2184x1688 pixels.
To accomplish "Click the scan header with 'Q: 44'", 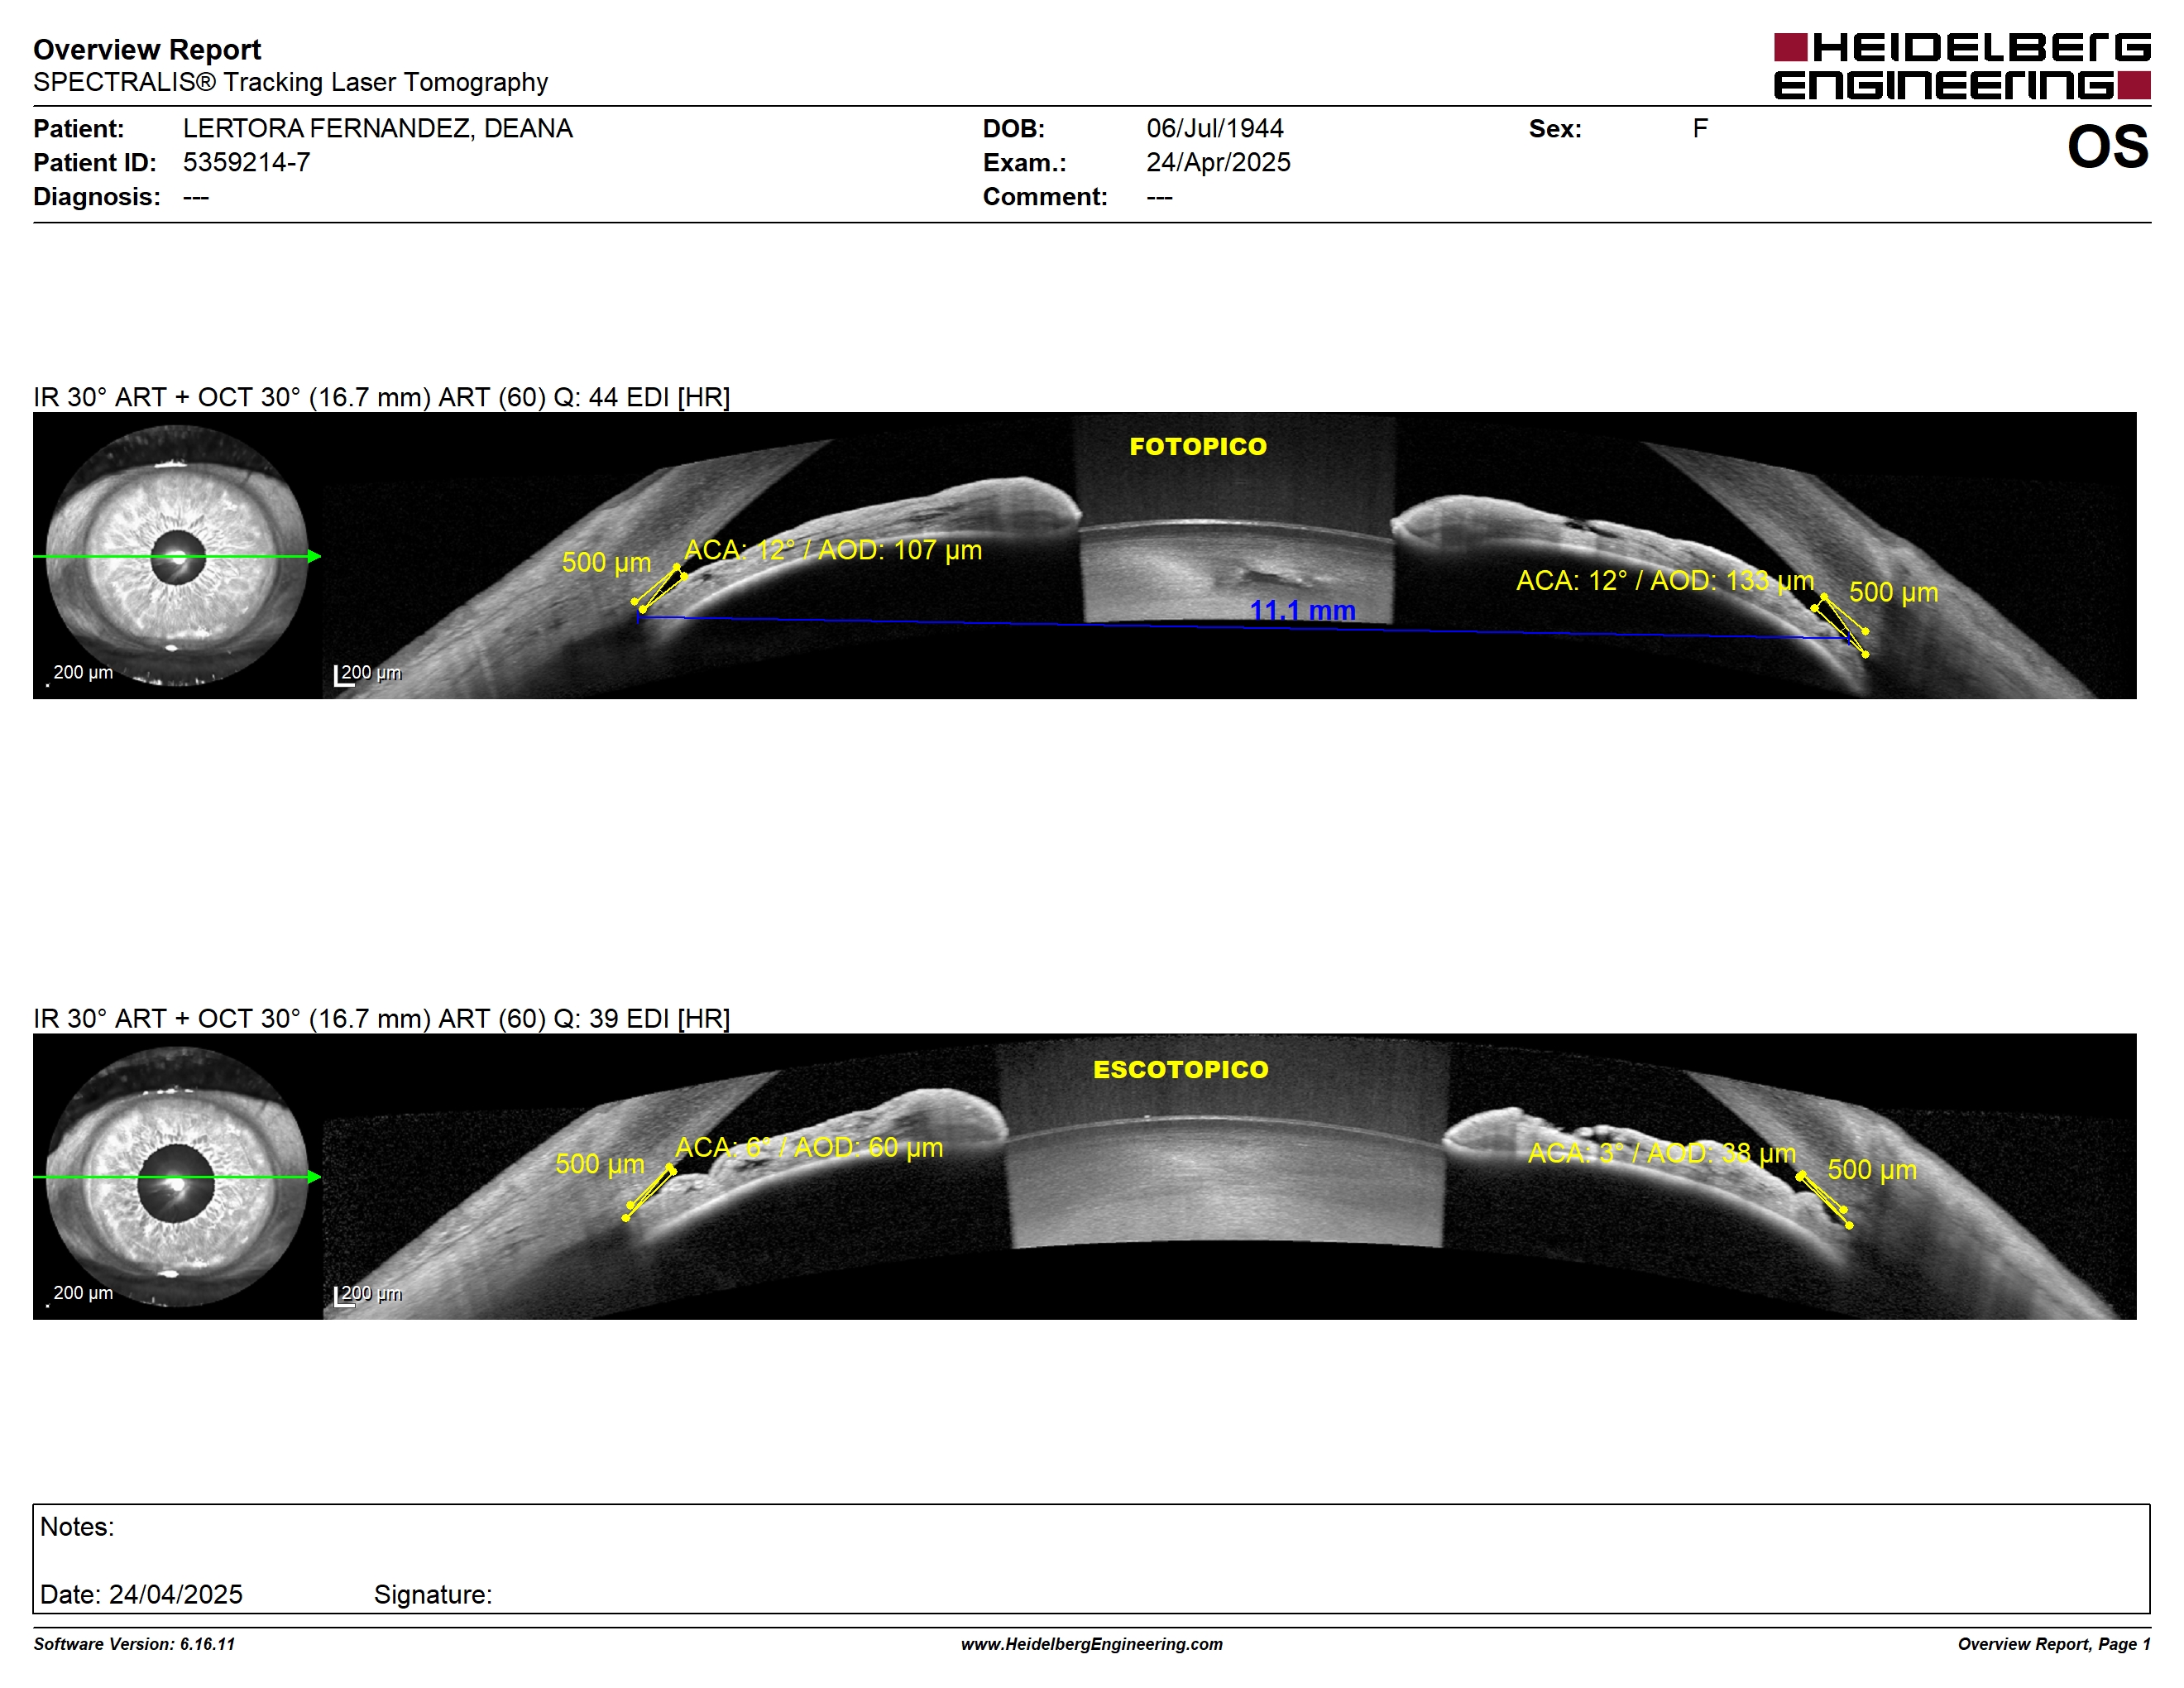I will 382,397.
